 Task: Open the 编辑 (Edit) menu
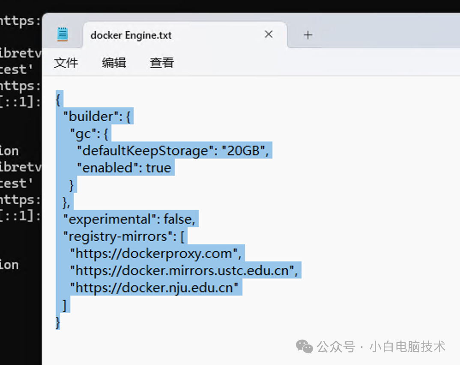pyautogui.click(x=114, y=63)
